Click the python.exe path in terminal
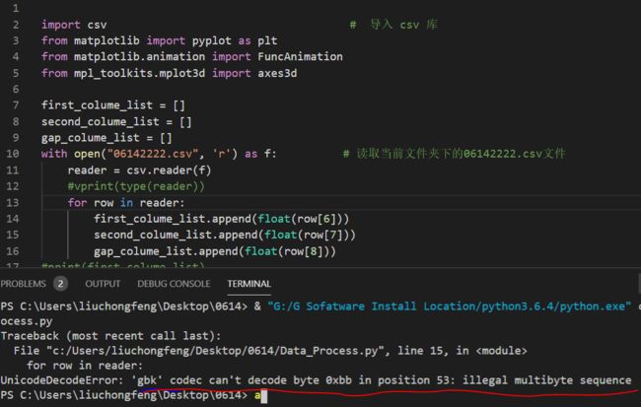 tap(450, 306)
